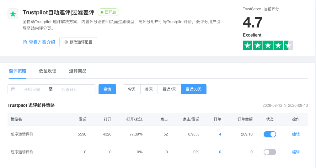316x168 pixels.
Task: Open order count 0 for 后序邀请评价
Action: point(220,152)
